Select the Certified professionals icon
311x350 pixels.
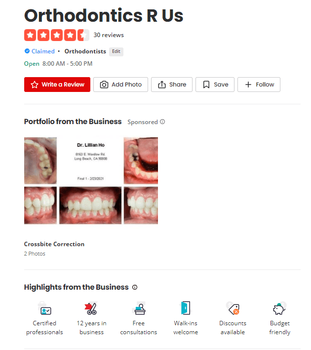coord(44,308)
